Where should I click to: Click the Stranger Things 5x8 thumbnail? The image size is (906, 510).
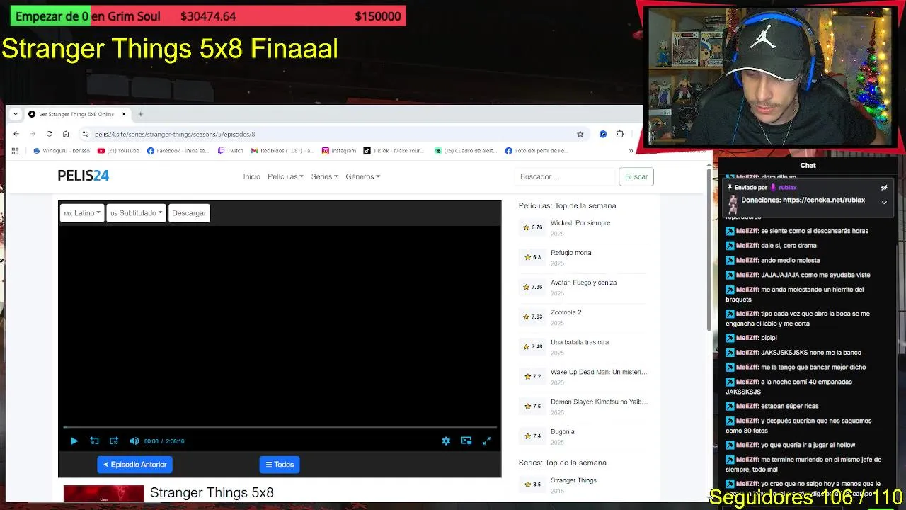point(104,493)
